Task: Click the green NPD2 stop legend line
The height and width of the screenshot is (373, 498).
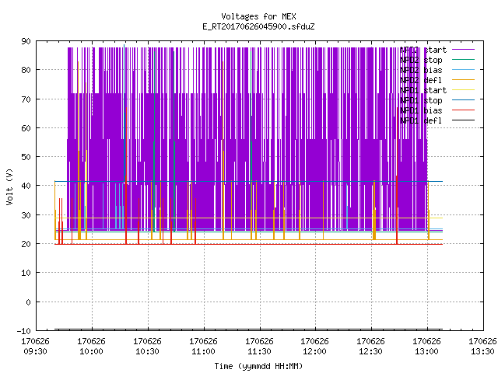Action: coord(463,59)
